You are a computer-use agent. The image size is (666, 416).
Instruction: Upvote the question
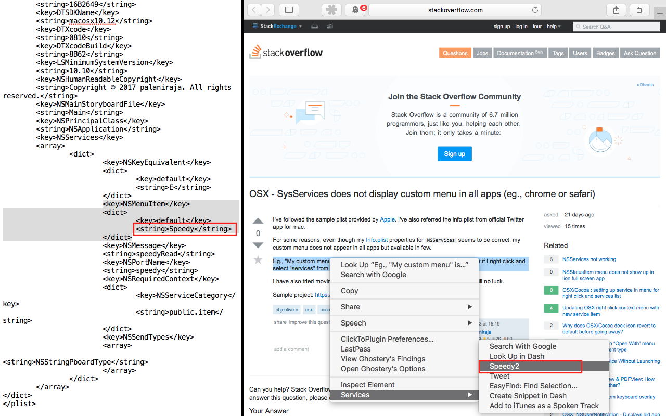click(258, 222)
